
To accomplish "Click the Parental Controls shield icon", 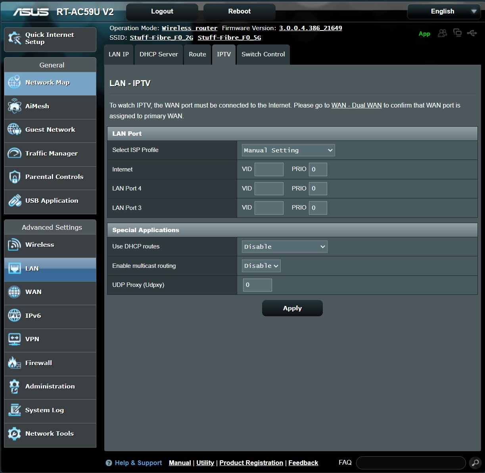I will tap(14, 177).
